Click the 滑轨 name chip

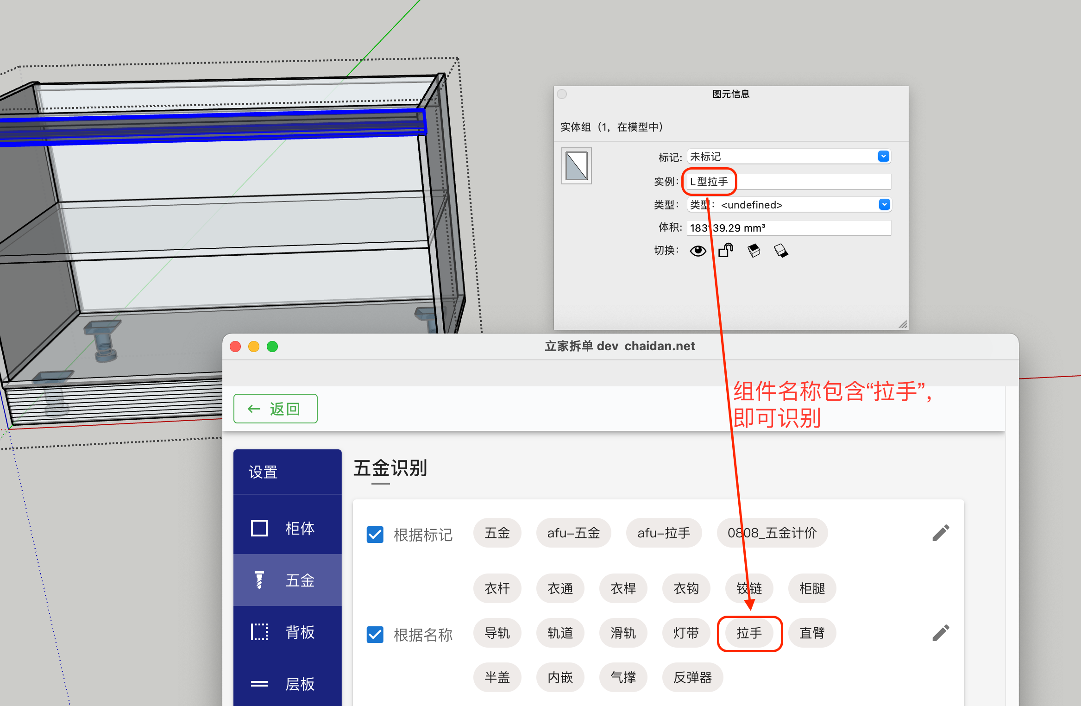tap(623, 633)
